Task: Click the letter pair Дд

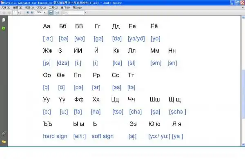Action: coord(116,26)
